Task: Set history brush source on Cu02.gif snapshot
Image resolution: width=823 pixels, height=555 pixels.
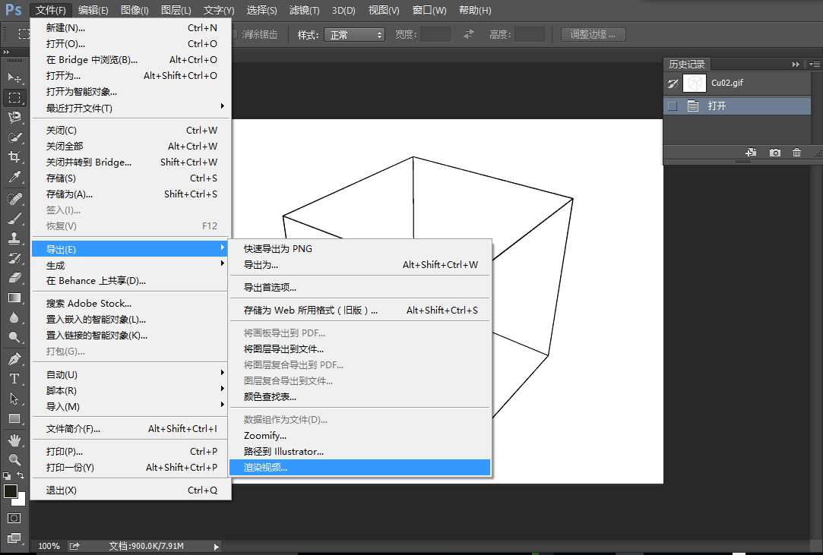Action: coord(672,83)
